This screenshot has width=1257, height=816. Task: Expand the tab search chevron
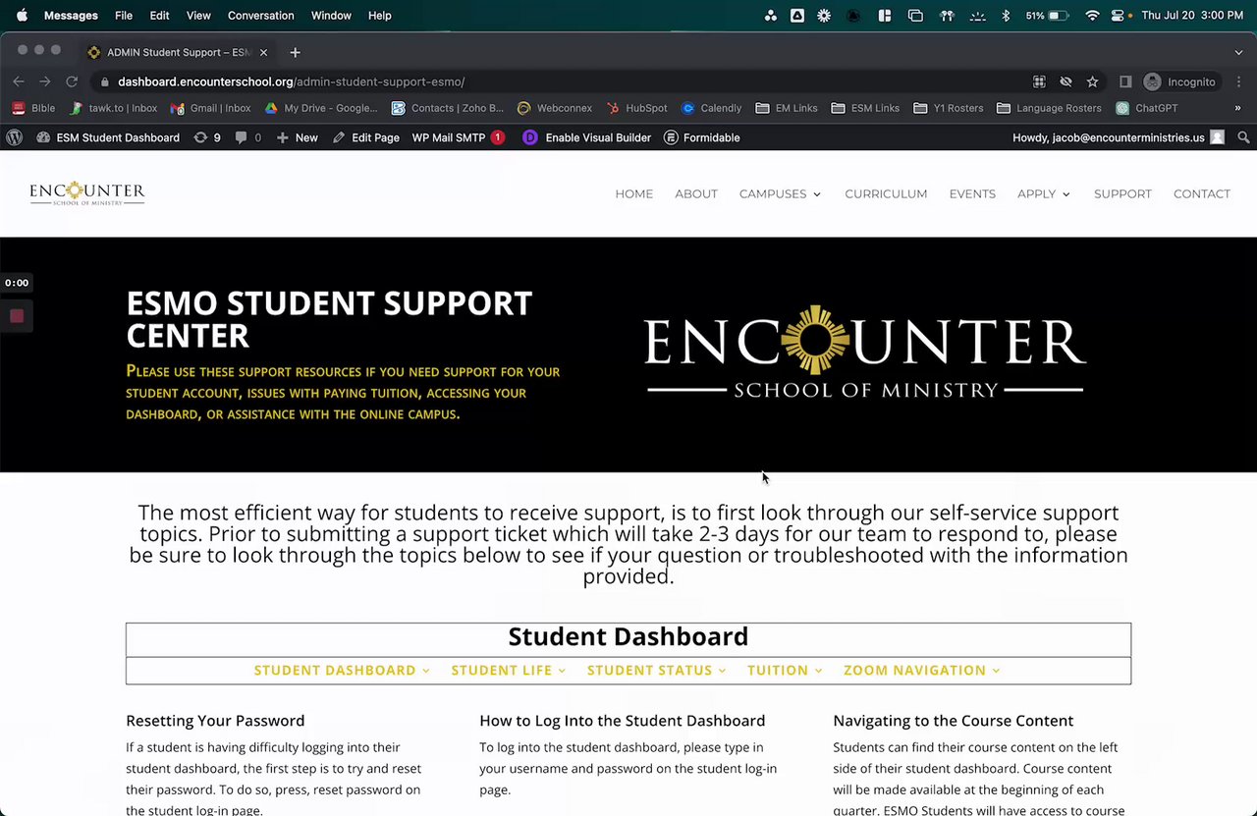(1238, 52)
